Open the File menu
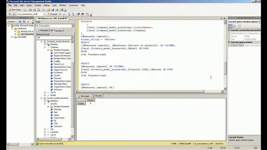This screenshot has width=267, height=150. click(x=10, y=5)
